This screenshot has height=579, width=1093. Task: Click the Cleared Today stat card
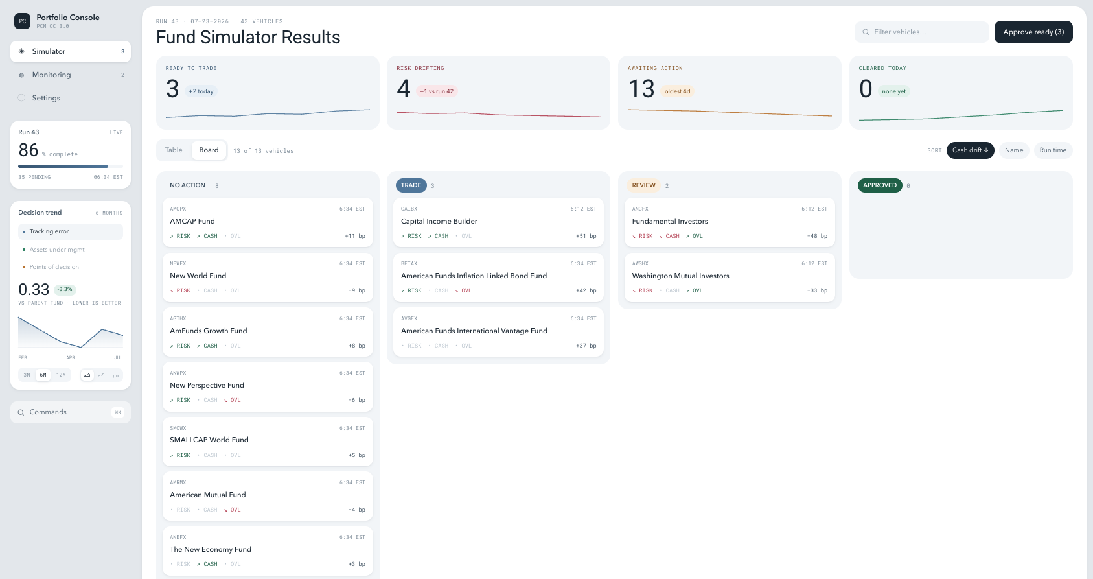click(x=961, y=93)
